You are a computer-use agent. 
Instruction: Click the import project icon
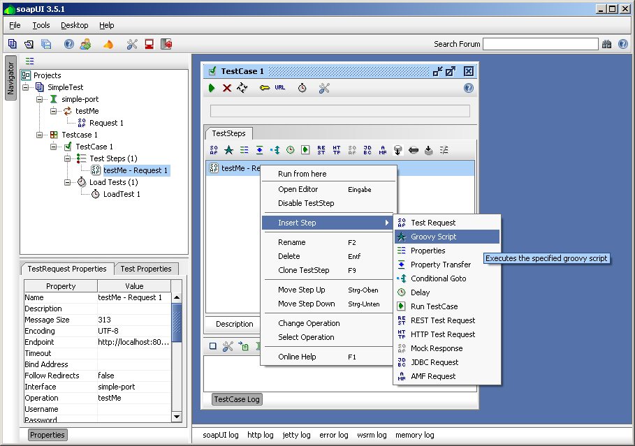point(29,44)
